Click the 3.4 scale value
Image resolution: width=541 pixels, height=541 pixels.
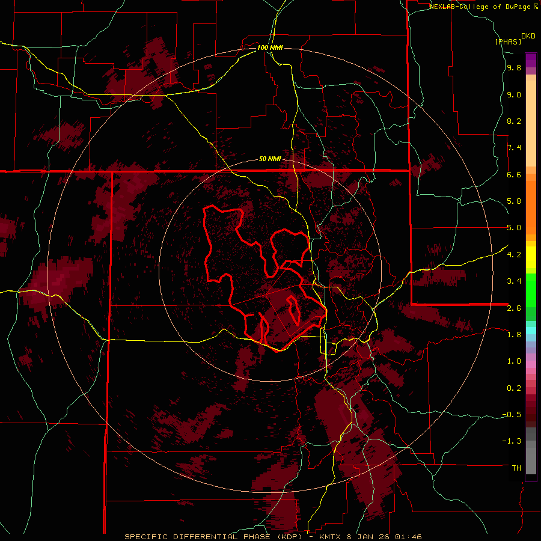(514, 281)
